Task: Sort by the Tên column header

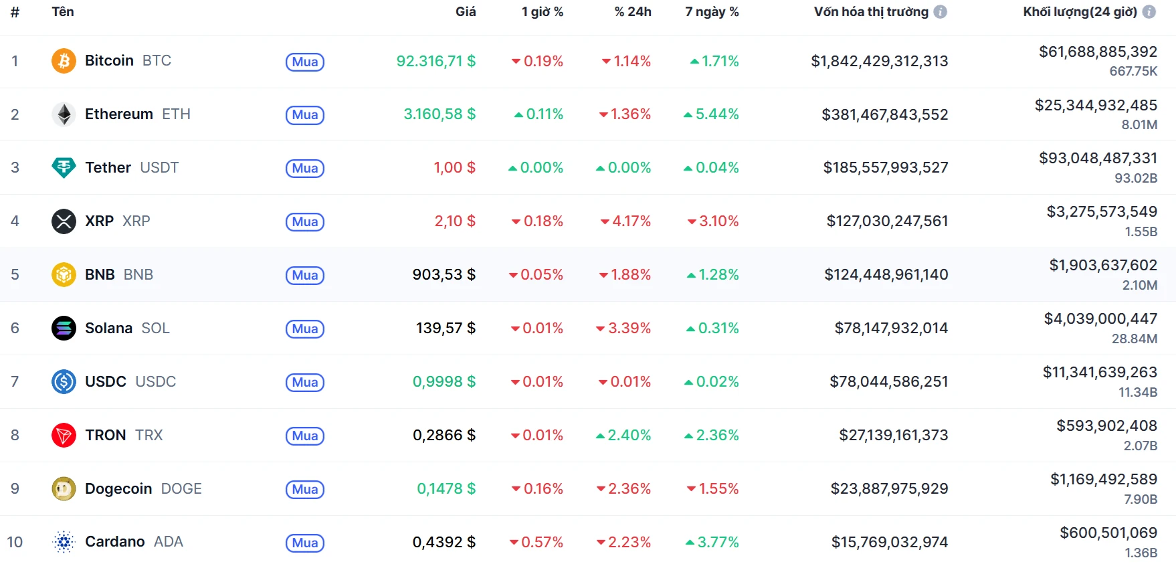Action: pyautogui.click(x=62, y=12)
